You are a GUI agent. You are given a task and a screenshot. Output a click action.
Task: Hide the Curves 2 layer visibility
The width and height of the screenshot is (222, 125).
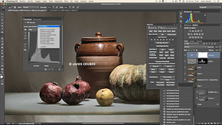pyautogui.click(x=185, y=55)
